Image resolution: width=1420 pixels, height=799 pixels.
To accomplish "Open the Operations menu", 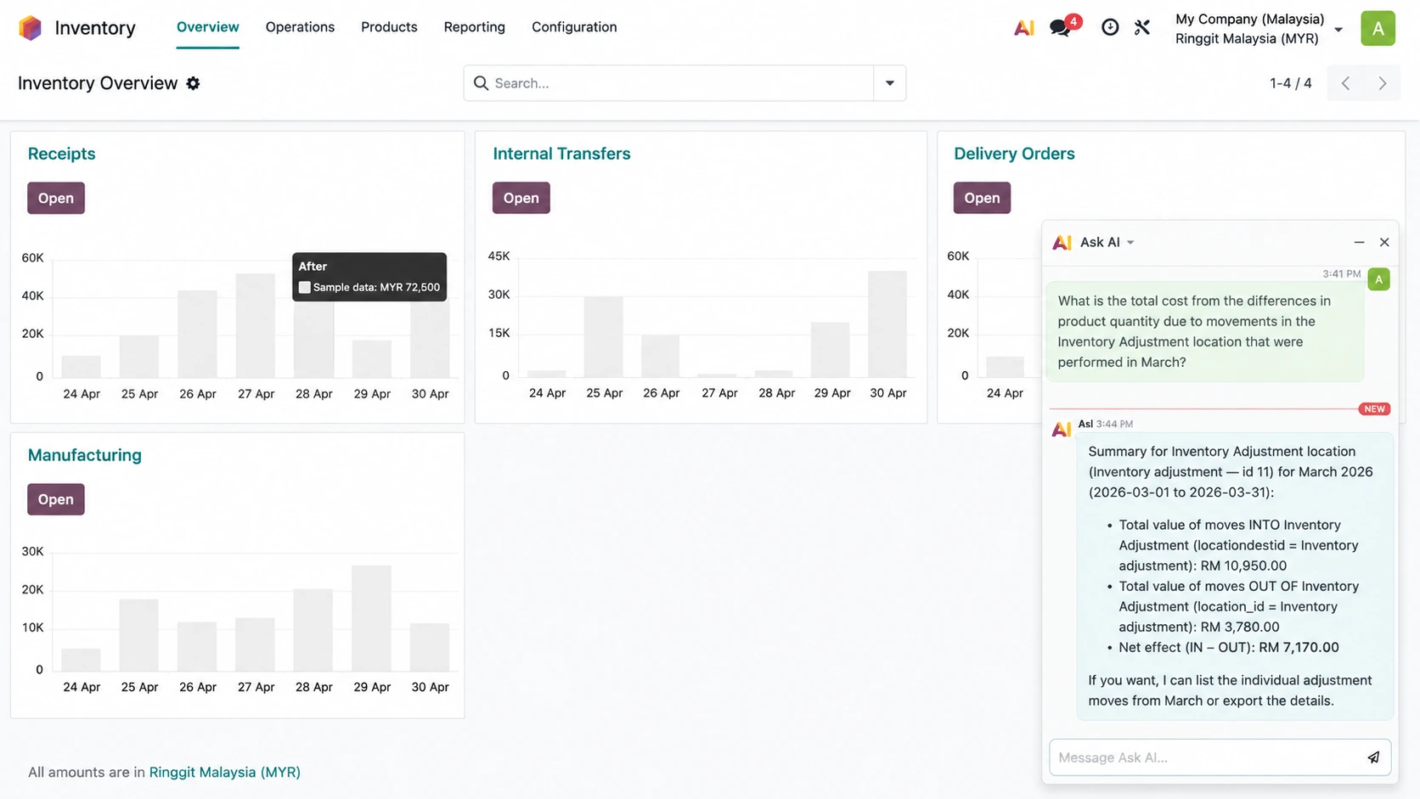I will click(300, 27).
